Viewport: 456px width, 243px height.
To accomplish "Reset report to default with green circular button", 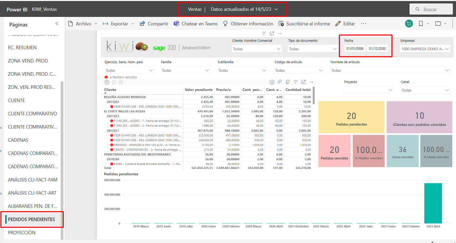I will 409,24.
